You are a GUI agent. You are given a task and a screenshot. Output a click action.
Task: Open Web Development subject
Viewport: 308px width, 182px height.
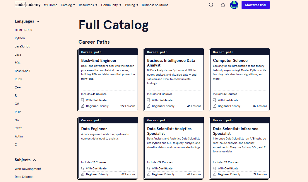tap(28, 169)
